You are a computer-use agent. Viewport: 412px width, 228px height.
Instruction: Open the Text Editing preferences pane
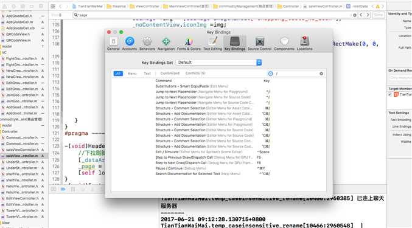(212, 44)
